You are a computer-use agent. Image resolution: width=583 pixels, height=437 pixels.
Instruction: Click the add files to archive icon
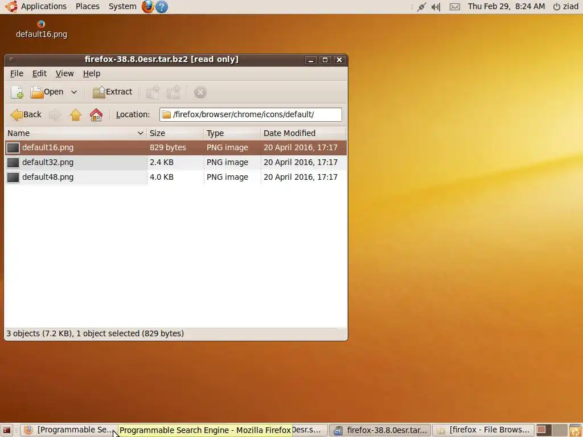click(153, 92)
